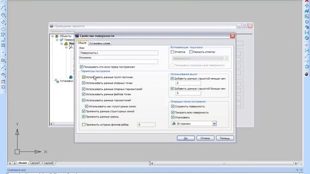Click the Установки settings icon in project tree

[57, 81]
